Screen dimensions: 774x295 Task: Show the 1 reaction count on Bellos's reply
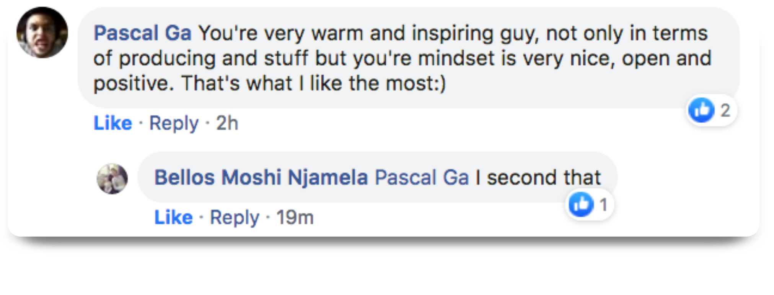(x=603, y=205)
